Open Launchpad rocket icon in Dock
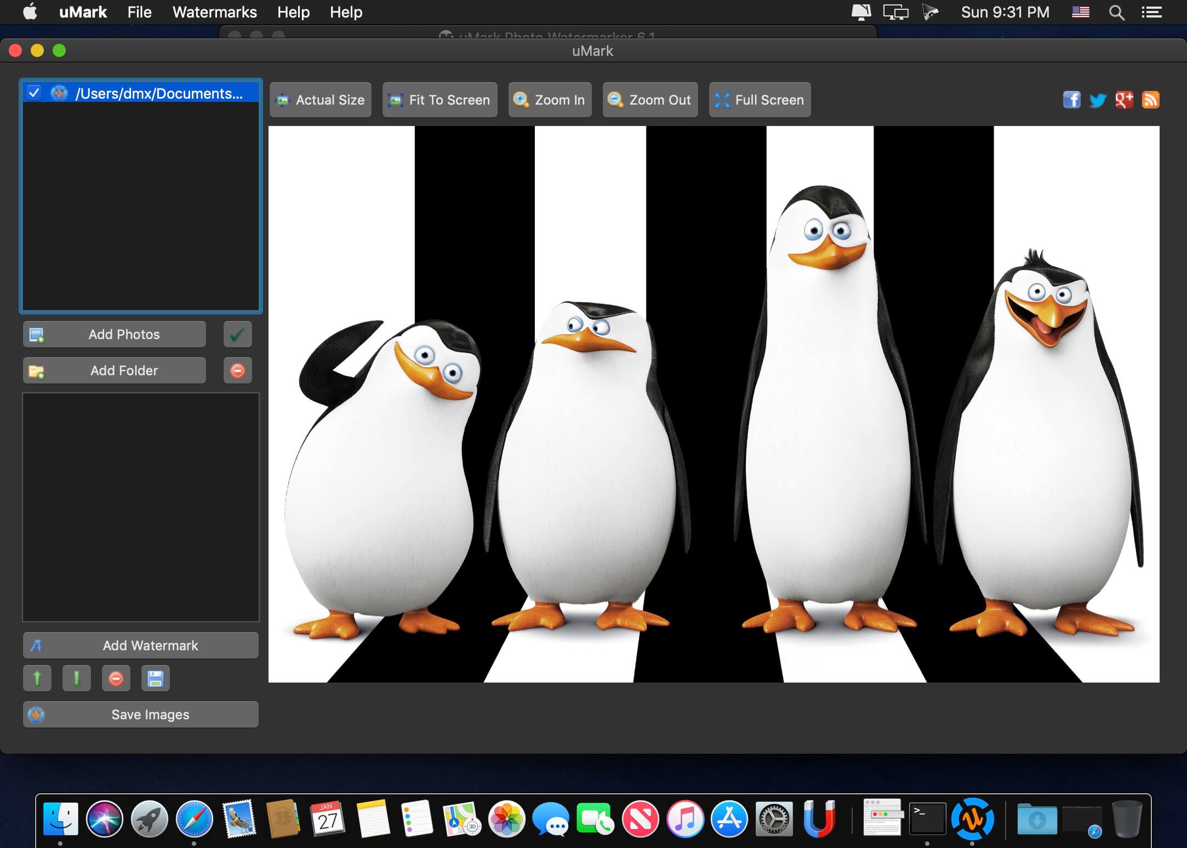Viewport: 1187px width, 848px height. click(149, 819)
